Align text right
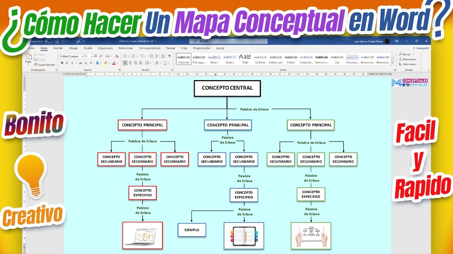453x254 pixels. coord(135,63)
